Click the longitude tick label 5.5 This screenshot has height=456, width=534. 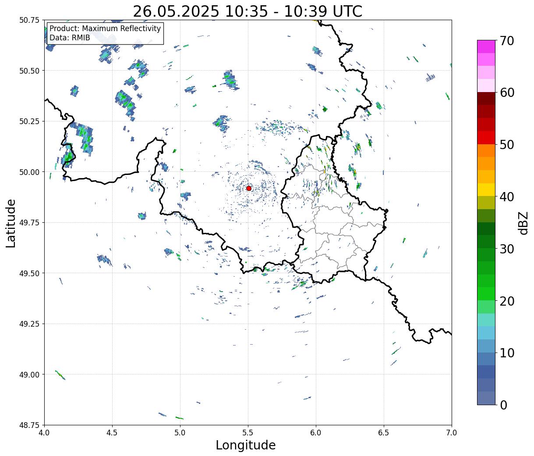248,433
